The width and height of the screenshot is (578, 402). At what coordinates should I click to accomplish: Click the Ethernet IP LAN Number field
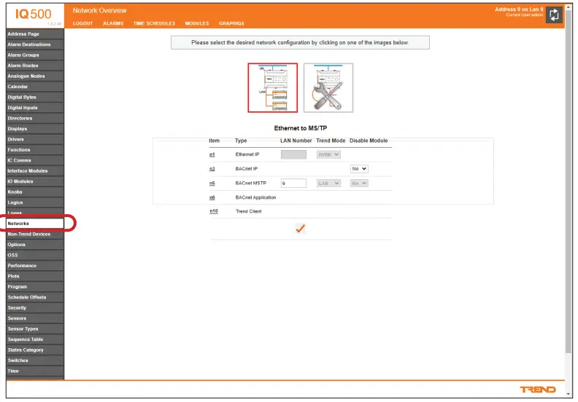point(293,154)
